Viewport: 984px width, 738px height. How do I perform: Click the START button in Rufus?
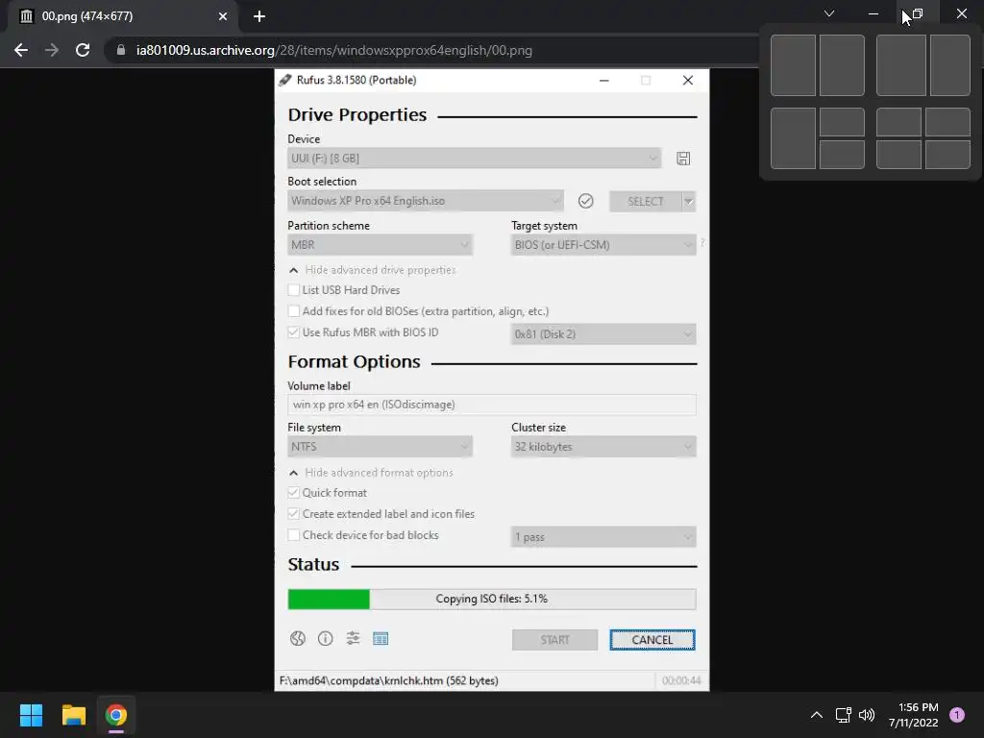click(x=554, y=639)
